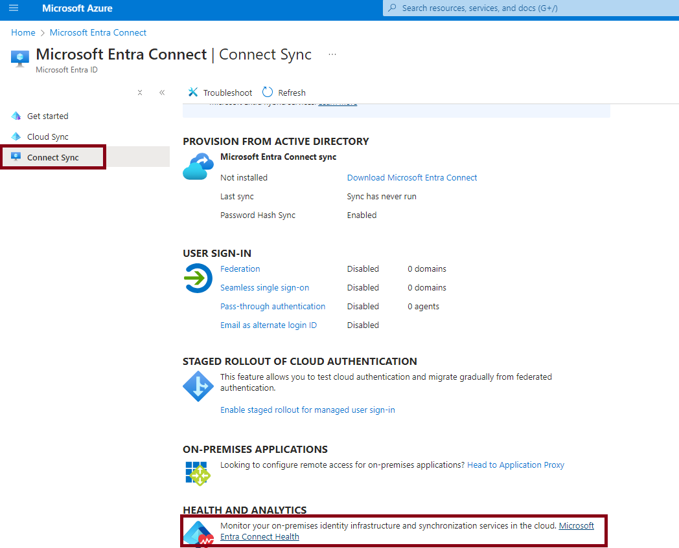
Task: Click the On-Premises Applications grid icon
Action: coord(198,473)
